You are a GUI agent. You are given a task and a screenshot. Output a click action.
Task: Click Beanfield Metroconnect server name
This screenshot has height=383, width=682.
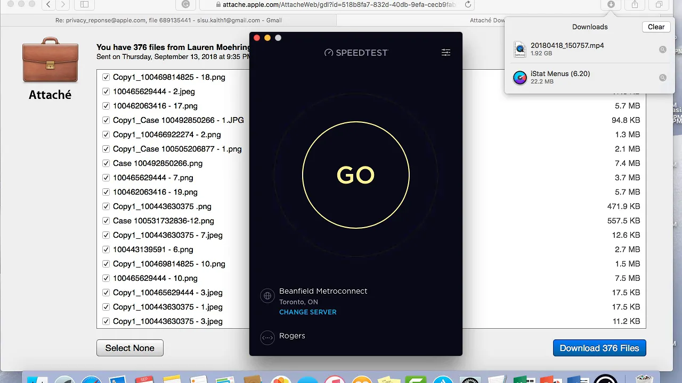(323, 291)
